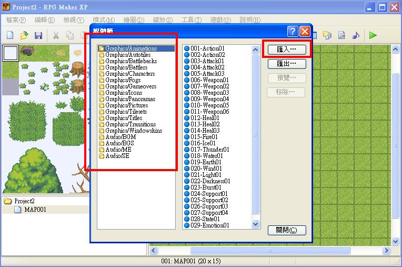
Task: Click the dialog help question mark button
Action: pos(293,31)
